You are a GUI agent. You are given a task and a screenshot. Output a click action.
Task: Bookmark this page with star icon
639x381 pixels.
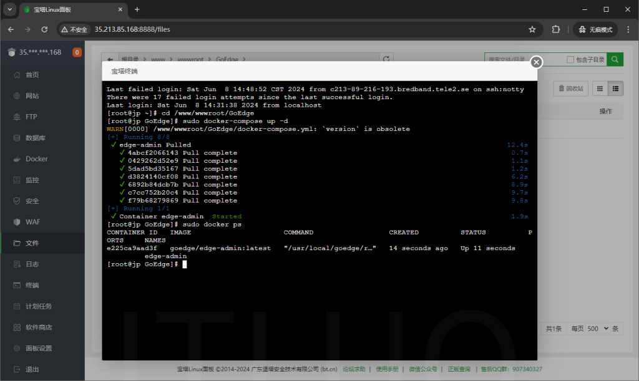532,29
